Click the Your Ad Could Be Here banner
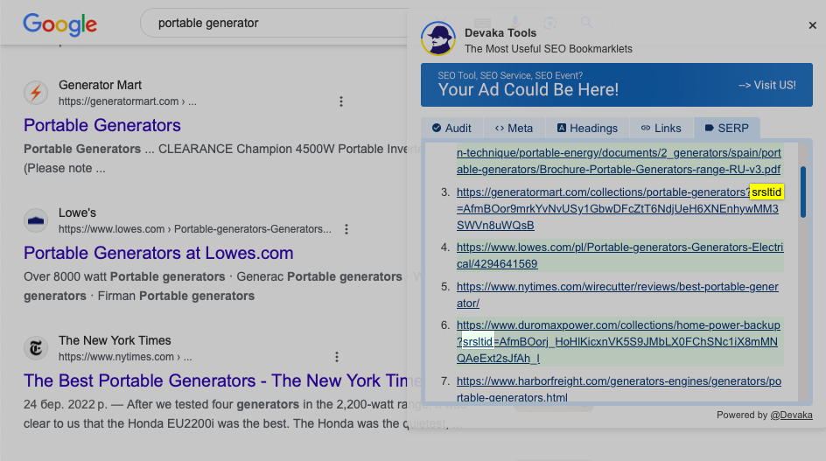 pyautogui.click(x=616, y=85)
